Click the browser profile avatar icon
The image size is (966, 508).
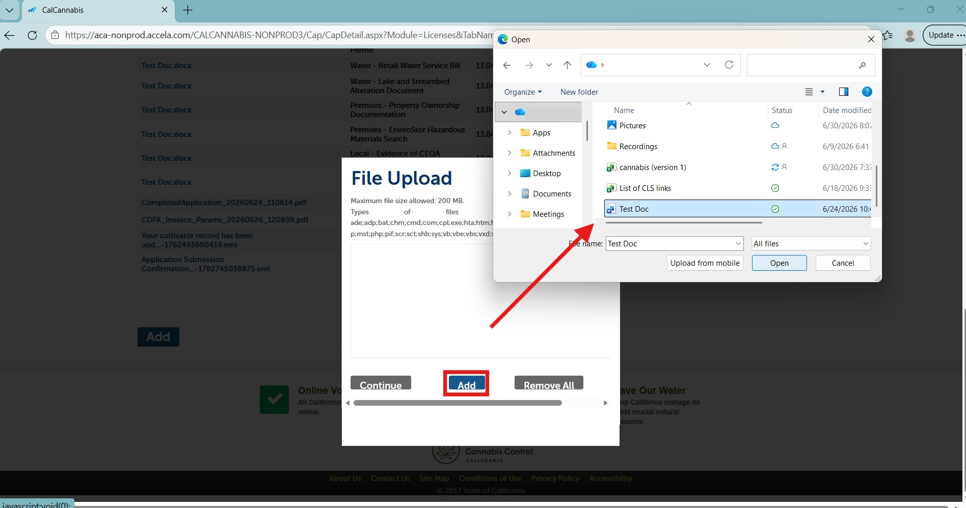point(909,35)
